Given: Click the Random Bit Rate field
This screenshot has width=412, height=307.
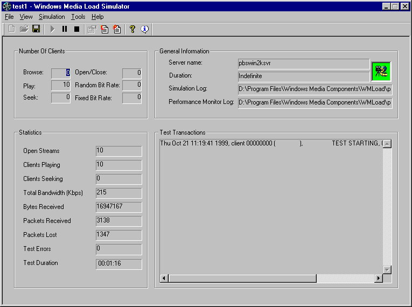Looking at the screenshot, I should [132, 86].
